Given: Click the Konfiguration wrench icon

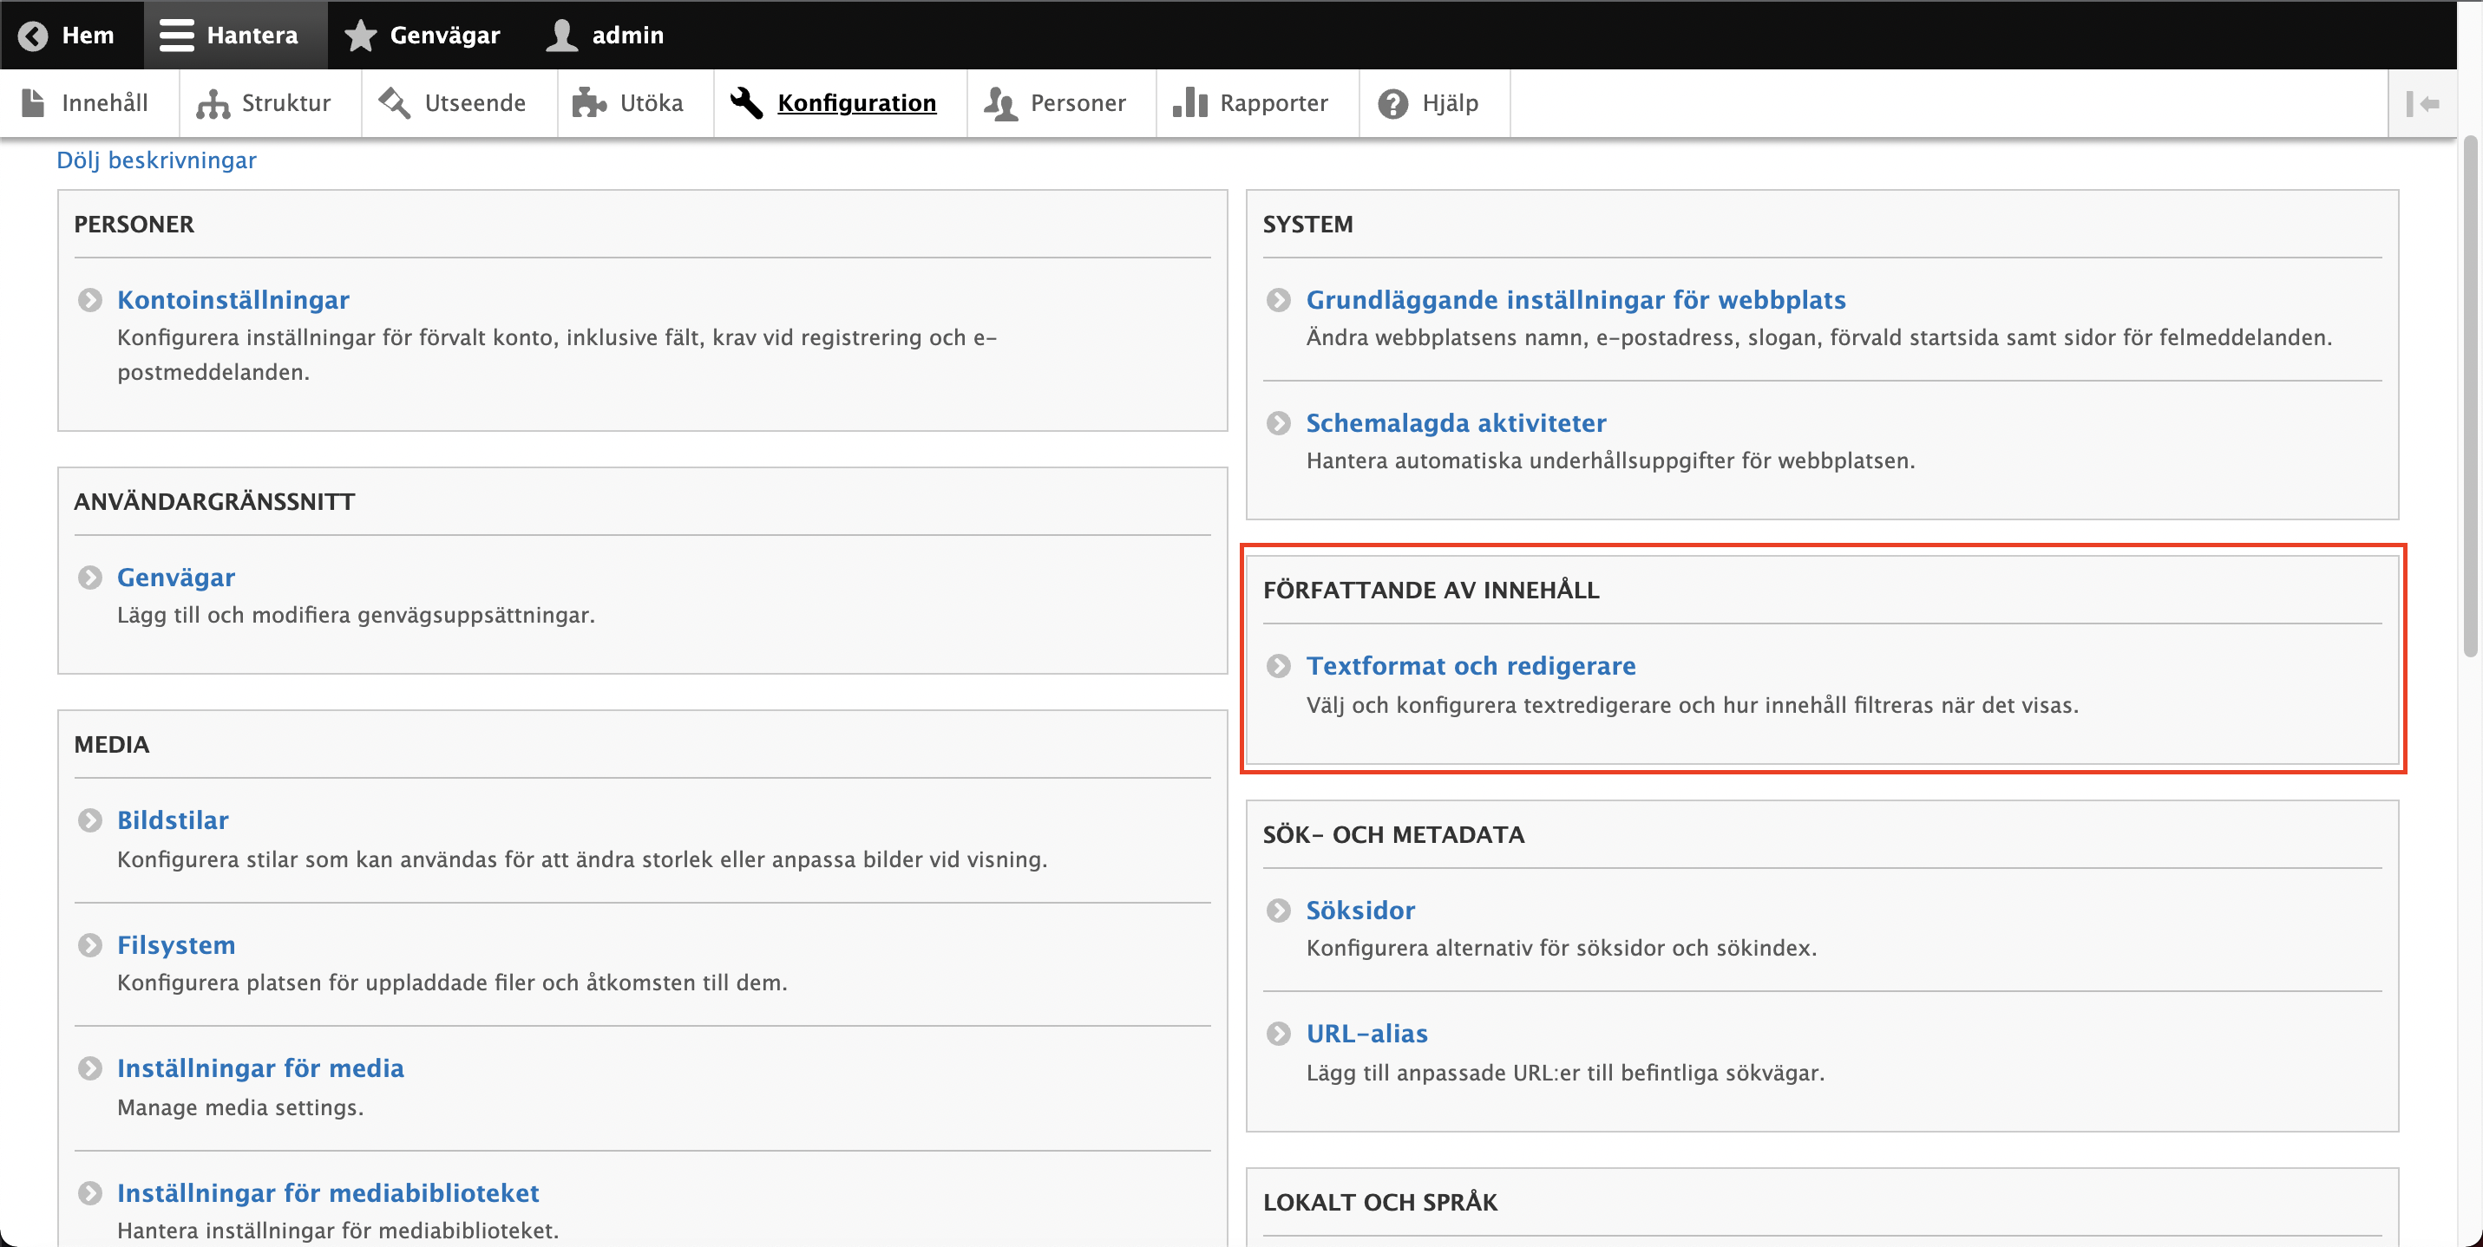Looking at the screenshot, I should tap(747, 103).
